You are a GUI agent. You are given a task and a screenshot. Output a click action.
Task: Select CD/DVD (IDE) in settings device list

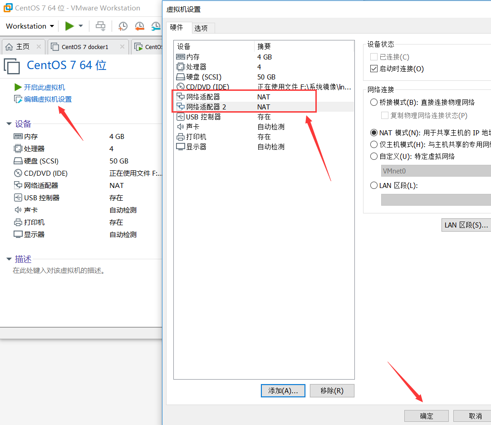tap(264, 87)
